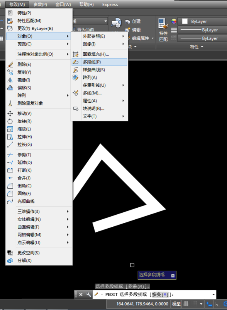
Task: Click the Multiple (多条 M) command option
Action: click(160, 294)
